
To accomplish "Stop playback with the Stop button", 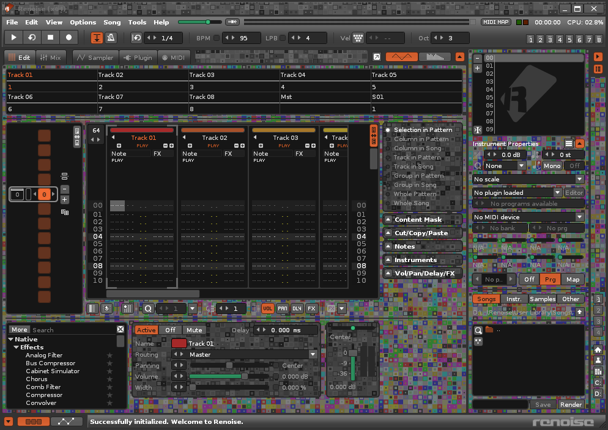I will pos(50,37).
